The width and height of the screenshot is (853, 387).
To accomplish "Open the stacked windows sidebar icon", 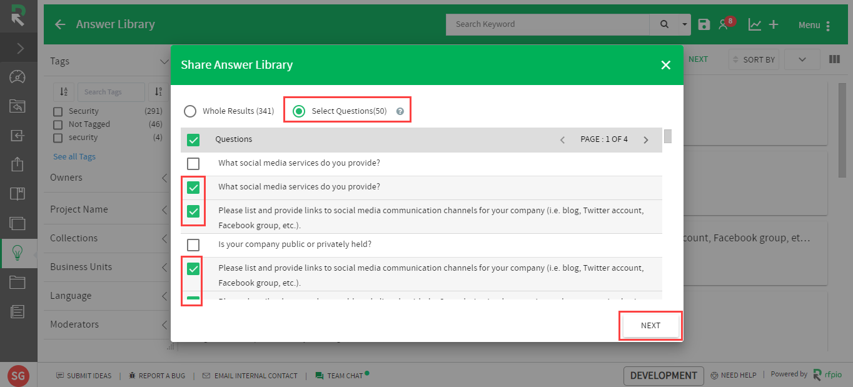I will coord(18,223).
